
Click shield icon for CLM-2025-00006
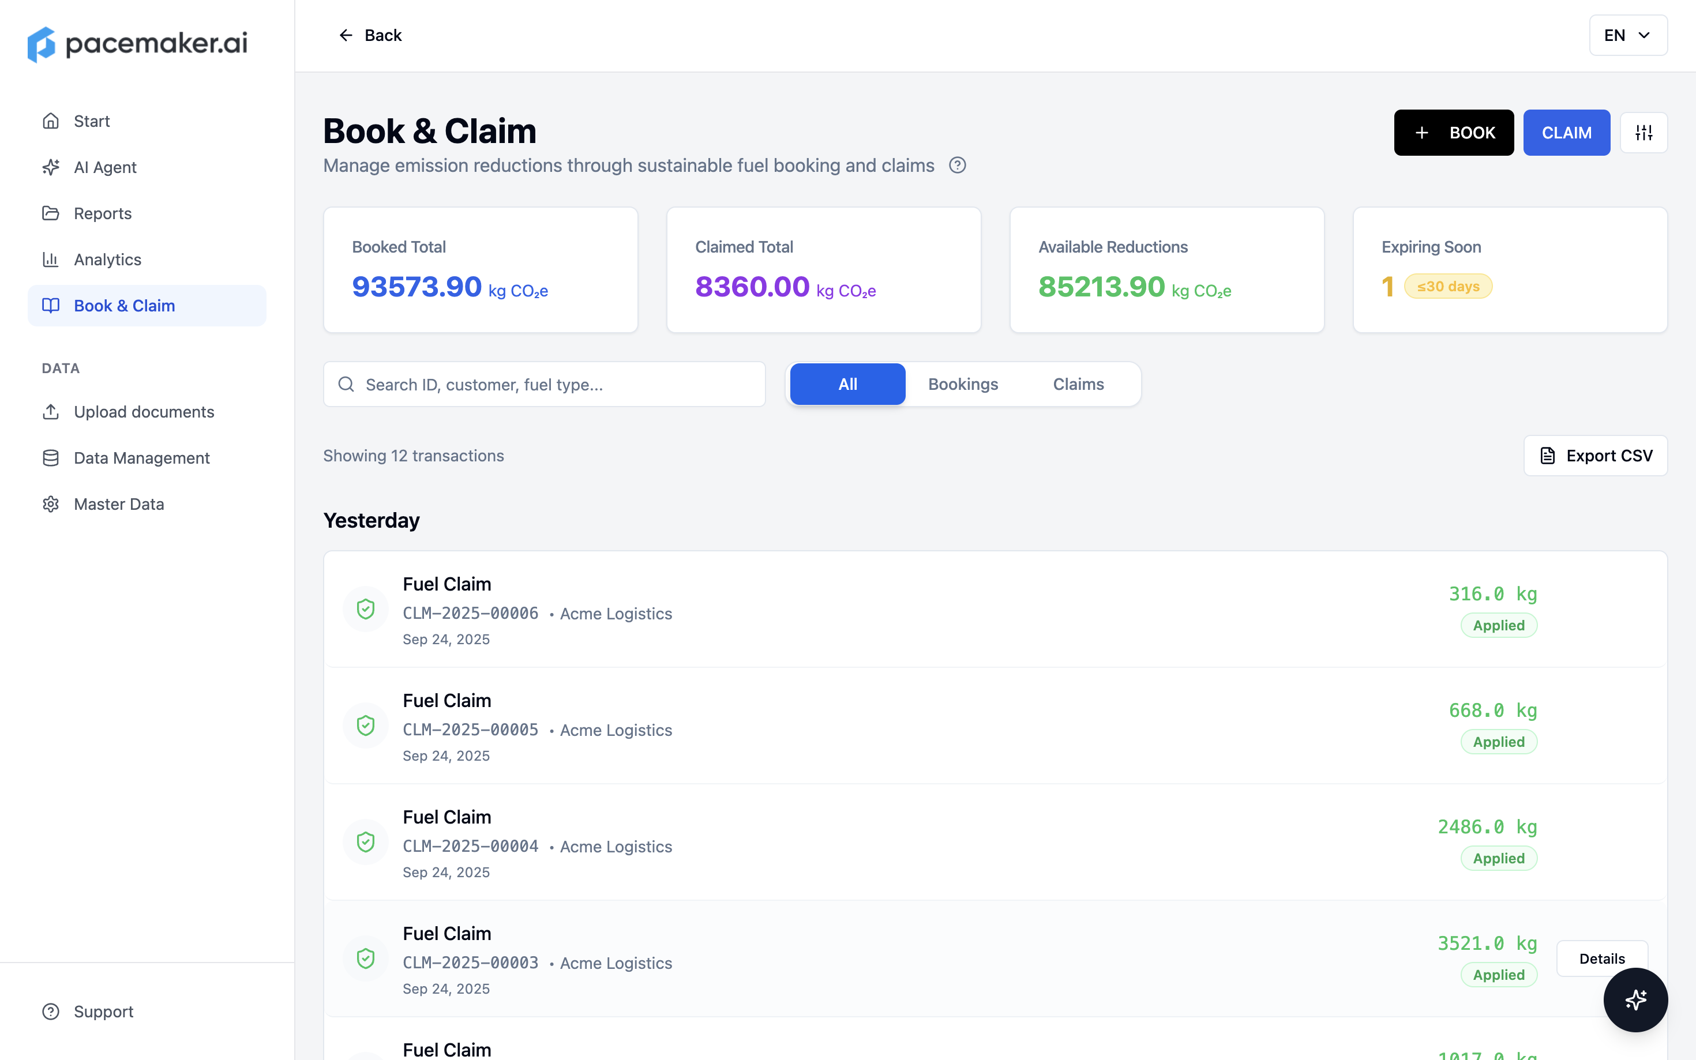click(x=365, y=608)
